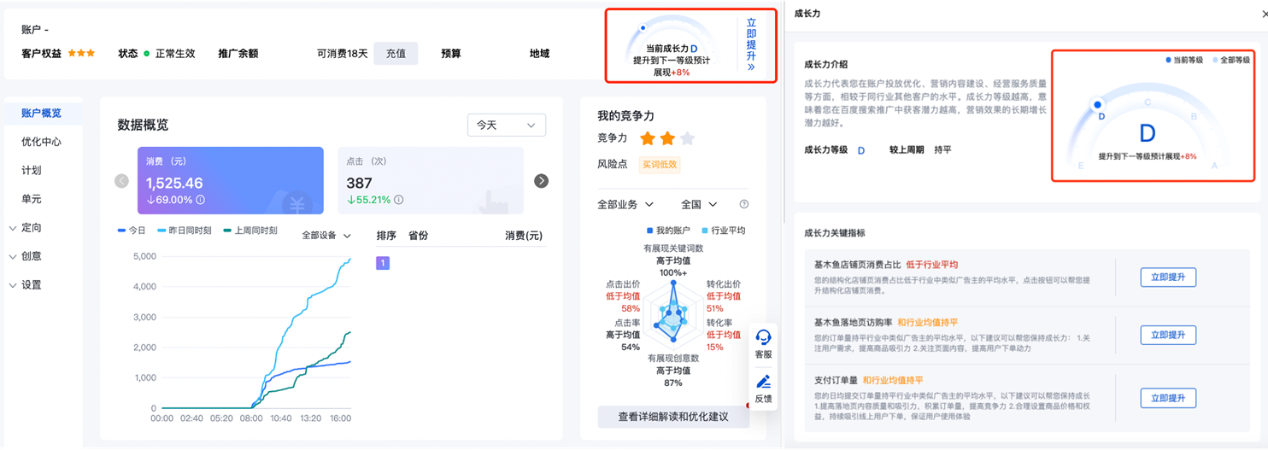1268x450 pixels.
Task: Toggle 行业平均 radar legend entry
Action: (x=723, y=231)
